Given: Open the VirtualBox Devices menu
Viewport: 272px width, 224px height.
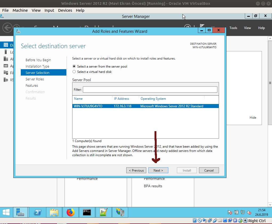Looking at the screenshot, I should 65,10.
